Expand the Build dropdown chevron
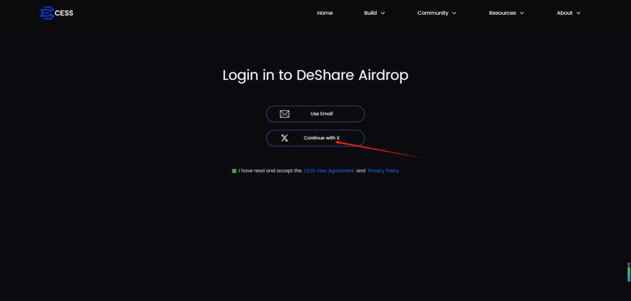631x301 pixels. point(383,14)
